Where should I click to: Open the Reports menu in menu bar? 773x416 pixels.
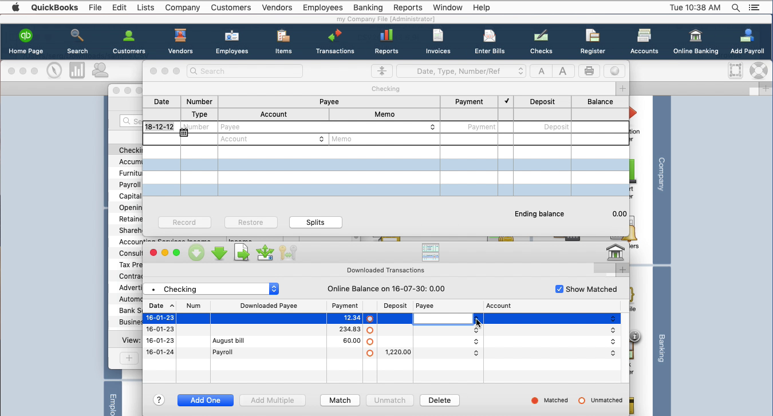(x=408, y=7)
